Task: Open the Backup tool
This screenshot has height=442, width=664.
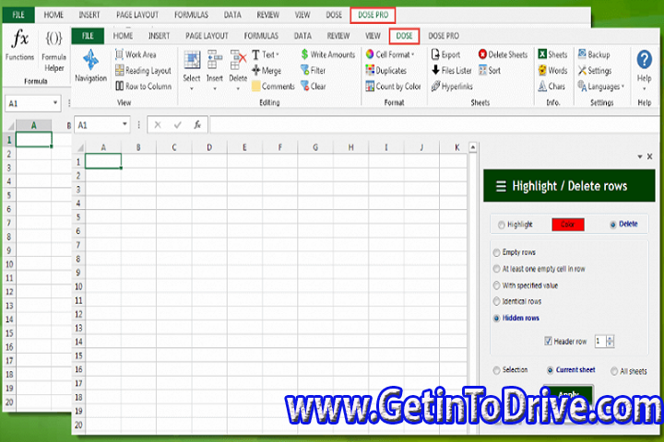Action: click(594, 54)
